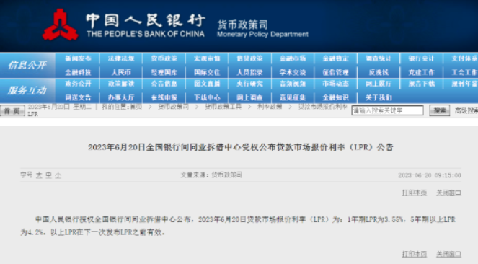
Task: Select 人民币 in the navigation bar
Action: (x=121, y=73)
